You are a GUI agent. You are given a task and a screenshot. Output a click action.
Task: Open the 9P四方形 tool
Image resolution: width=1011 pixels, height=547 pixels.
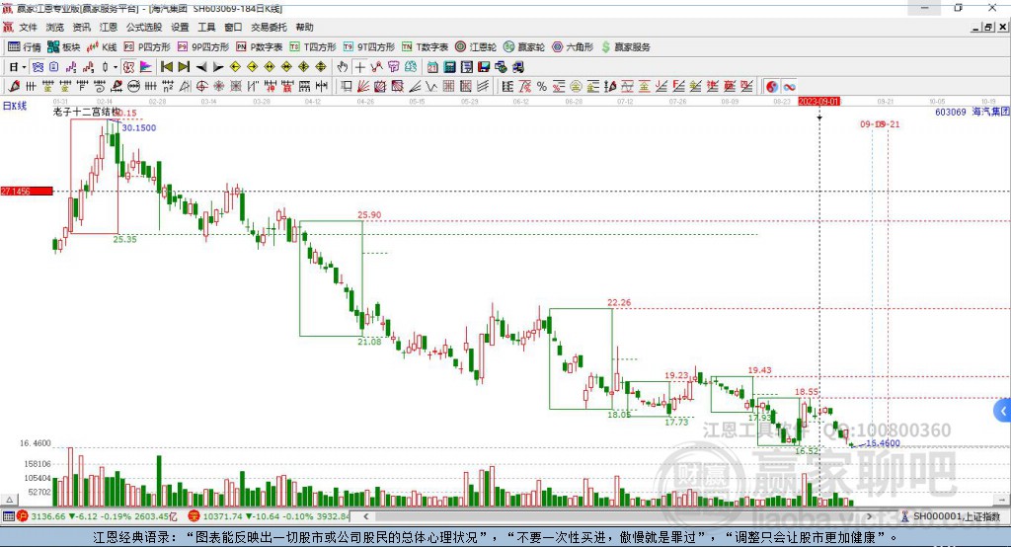203,47
